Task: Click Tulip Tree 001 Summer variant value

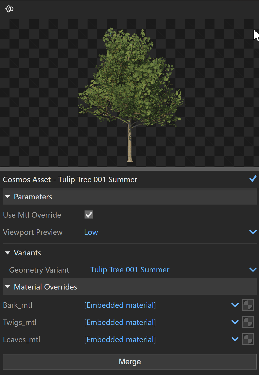Action: tap(130, 270)
